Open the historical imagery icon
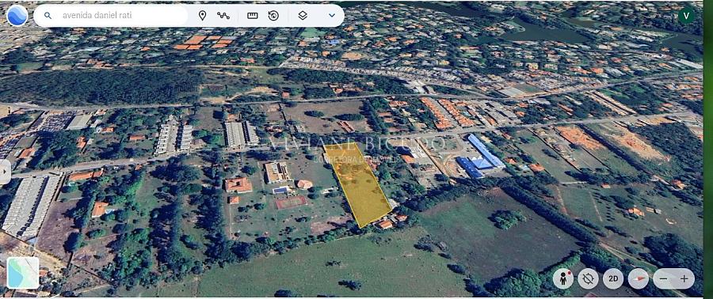Image resolution: width=713 pixels, height=299 pixels. pos(273,16)
